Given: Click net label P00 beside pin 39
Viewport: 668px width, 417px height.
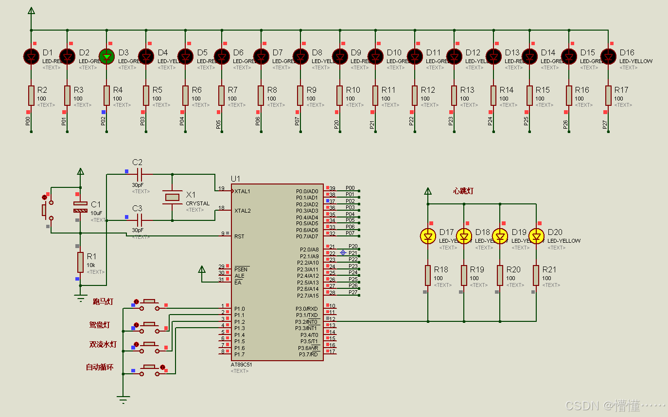Looking at the screenshot, I should coord(350,187).
